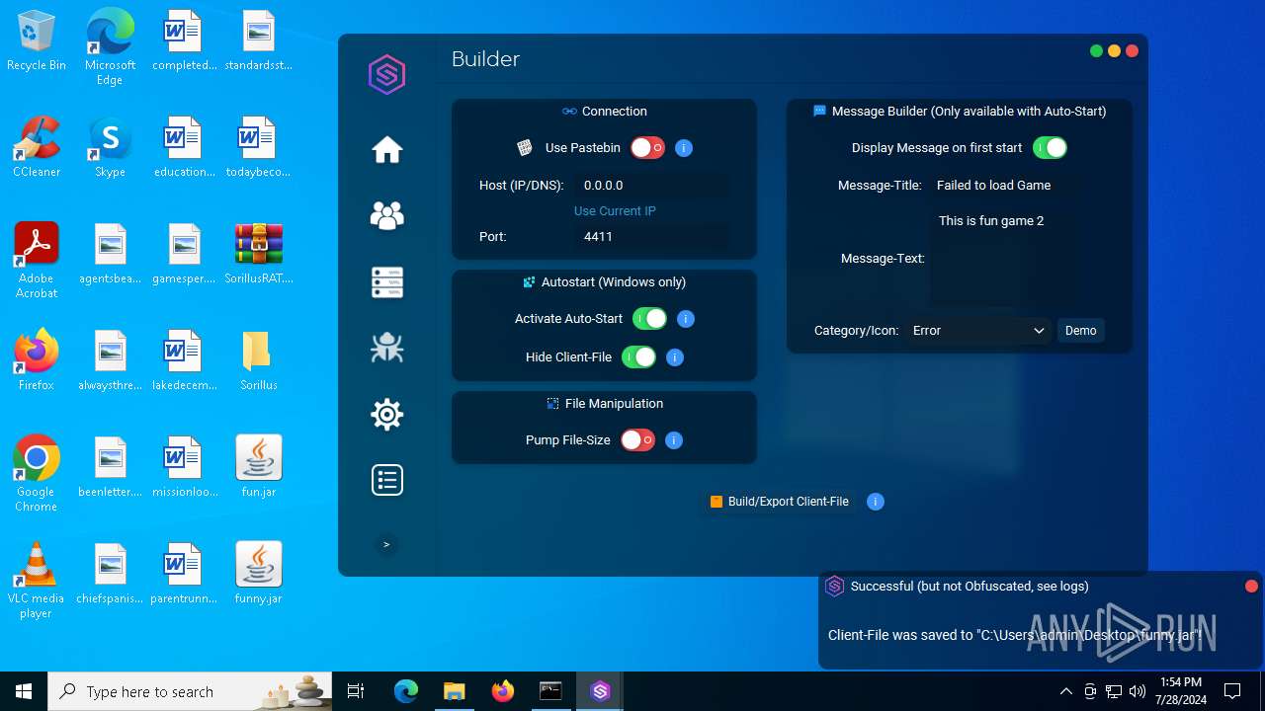The height and width of the screenshot is (711, 1265).
Task: Dismiss the Successful notification with red dot
Action: point(1251,586)
